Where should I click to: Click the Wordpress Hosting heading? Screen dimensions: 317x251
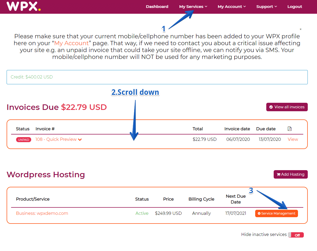(x=46, y=175)
